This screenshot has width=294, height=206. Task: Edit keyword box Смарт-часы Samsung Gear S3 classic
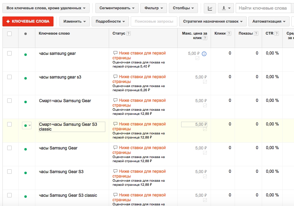point(72,127)
